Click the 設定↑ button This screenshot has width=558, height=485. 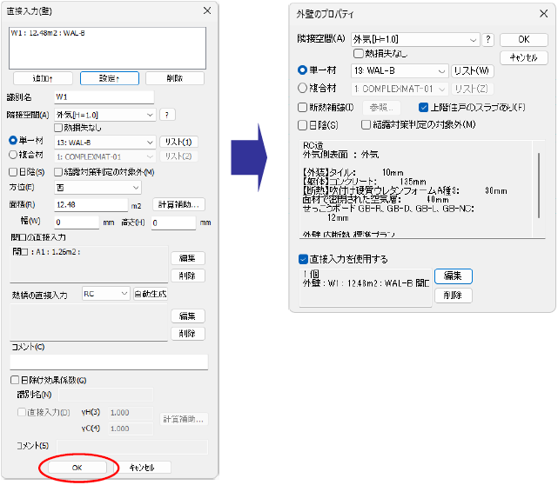[x=110, y=78]
